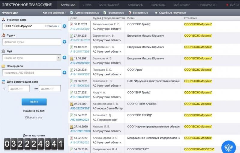
Task: Click the Найти search button
Action: tap(34, 102)
